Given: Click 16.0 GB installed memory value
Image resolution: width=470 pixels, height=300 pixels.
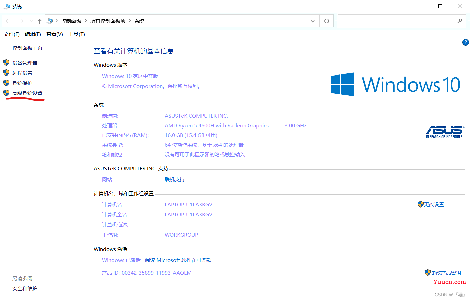Looking at the screenshot, I should [191, 135].
